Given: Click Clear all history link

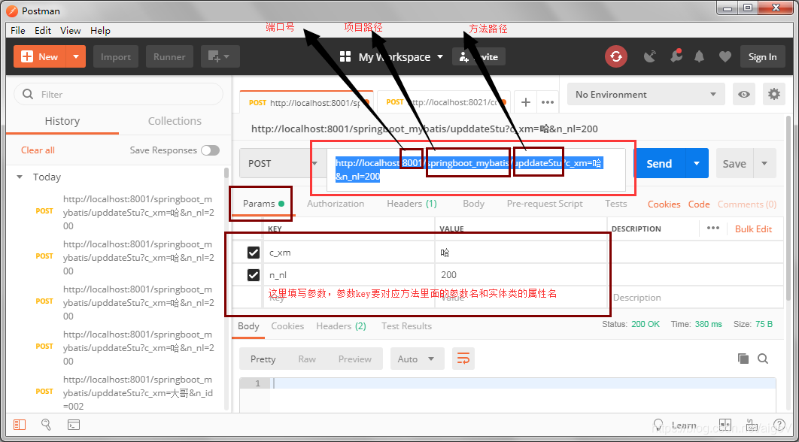Looking at the screenshot, I should (x=38, y=150).
